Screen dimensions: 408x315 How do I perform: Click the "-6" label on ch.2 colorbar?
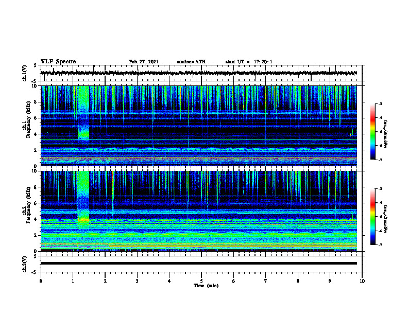tap(380, 231)
